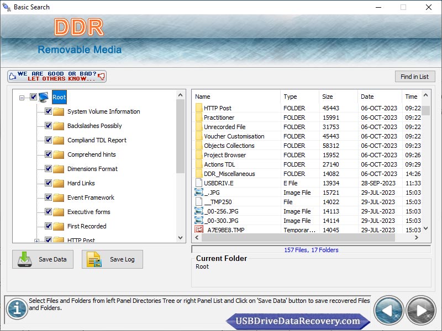Uncheck Compliand TDL Report checkbox
Viewport: 442px width, 331px height.
click(48, 140)
